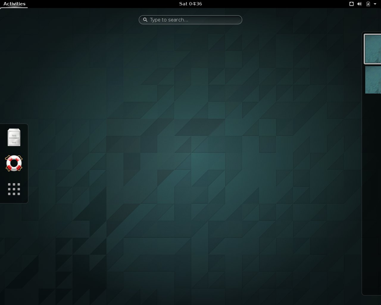Open the Files file cabinet icon in dash

(14, 137)
